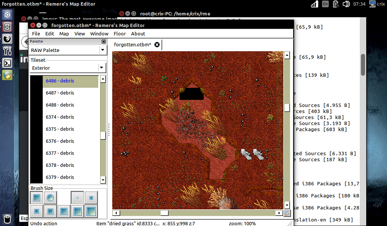Click the volume tray icon
Screen dimensions: 387x226
(346, 4)
